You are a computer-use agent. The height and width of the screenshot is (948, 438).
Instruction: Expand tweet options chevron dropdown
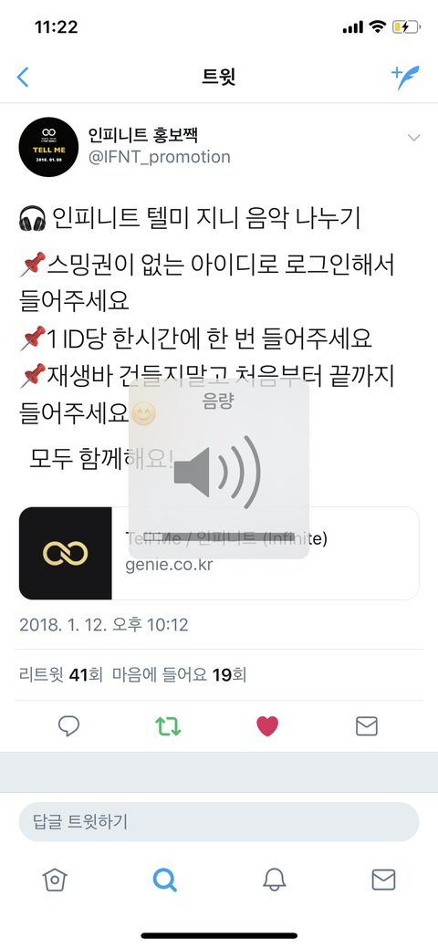click(413, 138)
